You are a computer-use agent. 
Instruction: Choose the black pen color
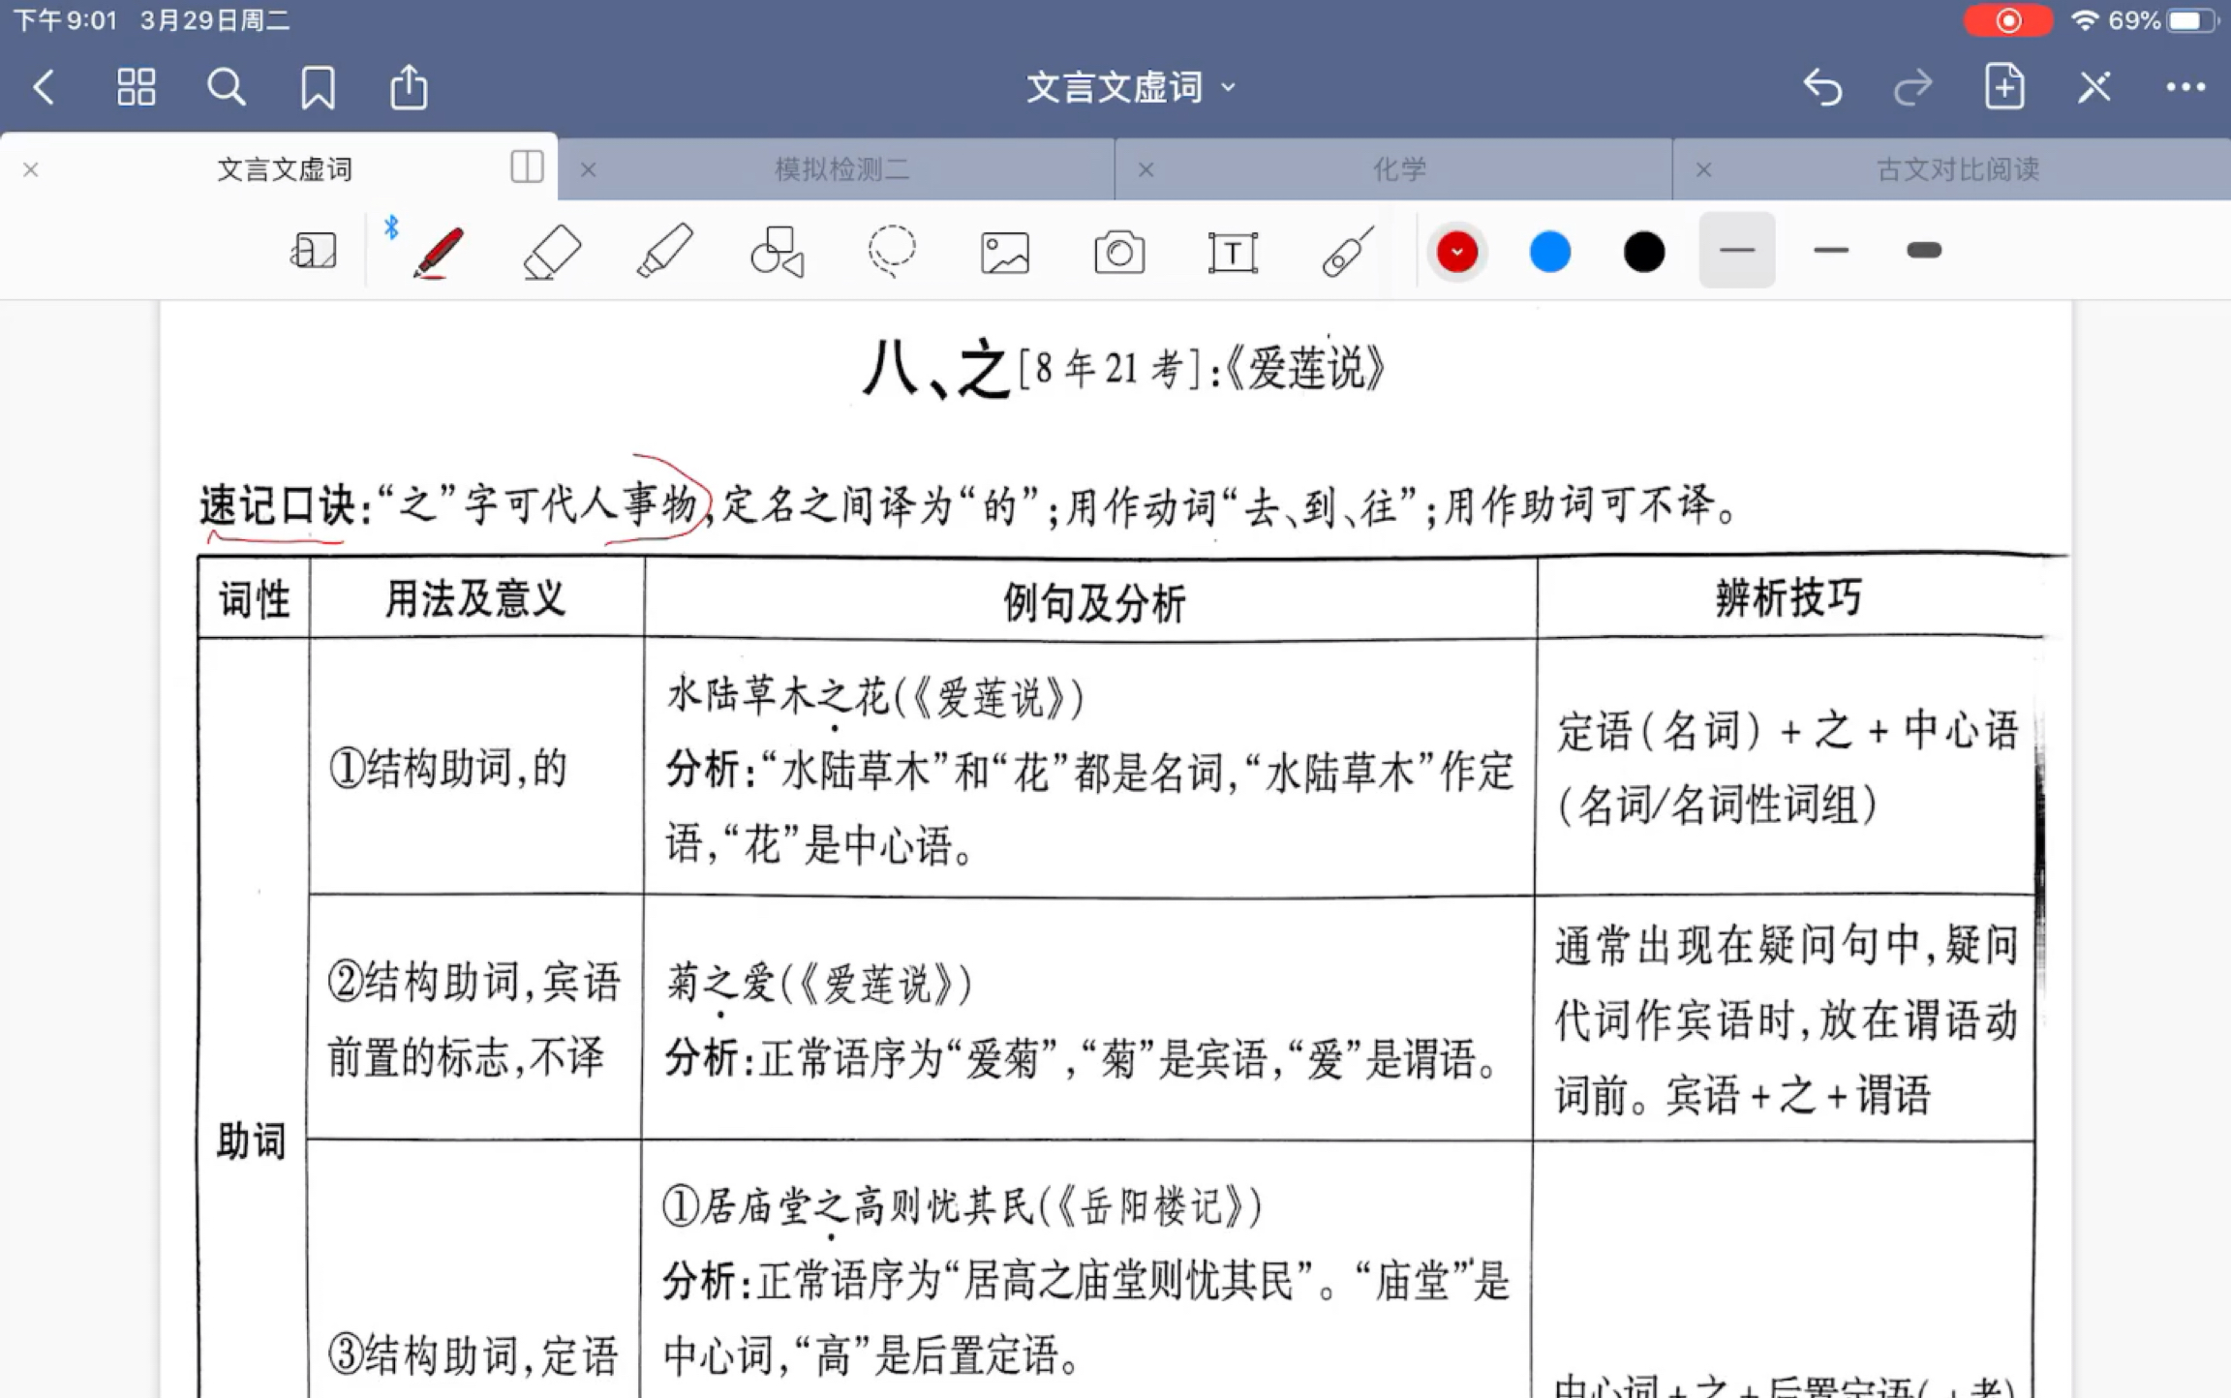click(x=1643, y=252)
